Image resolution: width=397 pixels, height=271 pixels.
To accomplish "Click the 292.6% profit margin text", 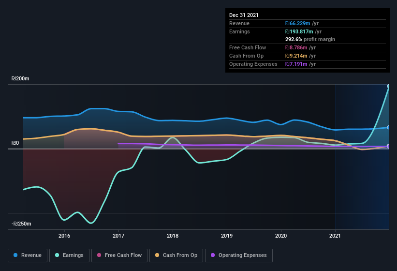I will [310, 39].
